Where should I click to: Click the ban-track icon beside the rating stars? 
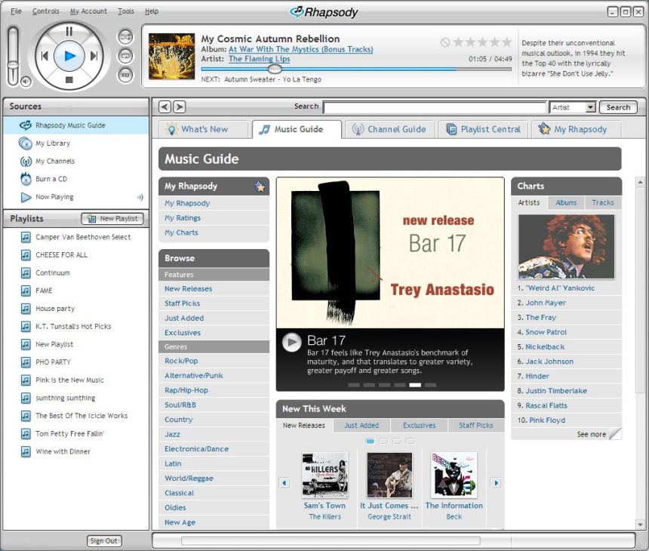pos(445,42)
